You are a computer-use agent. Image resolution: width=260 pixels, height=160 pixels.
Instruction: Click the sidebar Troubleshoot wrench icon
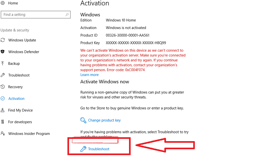pyautogui.click(x=3, y=75)
